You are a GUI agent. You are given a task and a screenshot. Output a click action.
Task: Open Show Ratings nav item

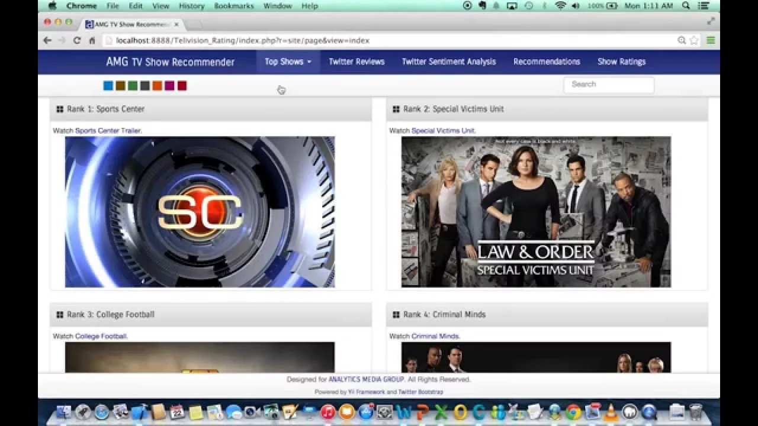[621, 62]
